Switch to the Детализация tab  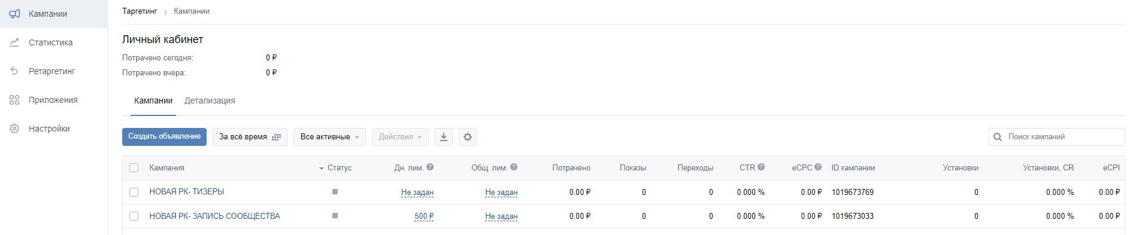pyautogui.click(x=210, y=100)
